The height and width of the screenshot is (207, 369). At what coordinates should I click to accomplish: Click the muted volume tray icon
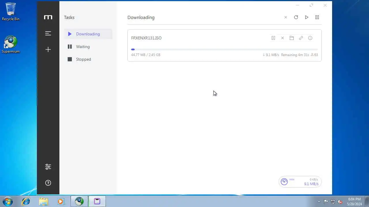point(340,202)
